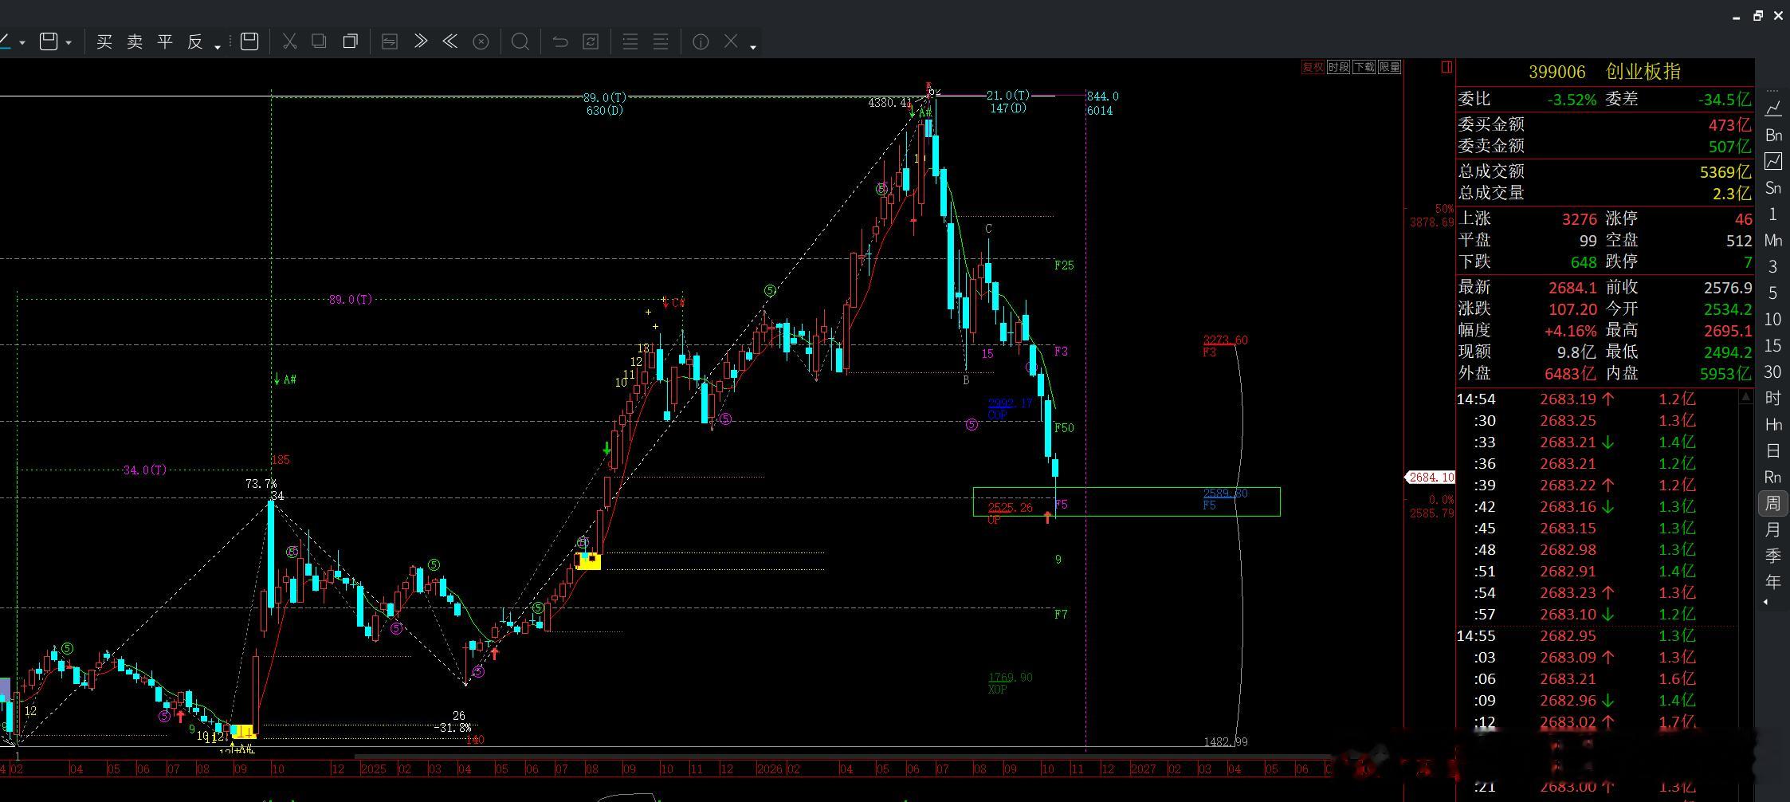This screenshot has height=802, width=1790.
Task: Open the line drawing tool dropdown arrow
Action: tap(22, 43)
